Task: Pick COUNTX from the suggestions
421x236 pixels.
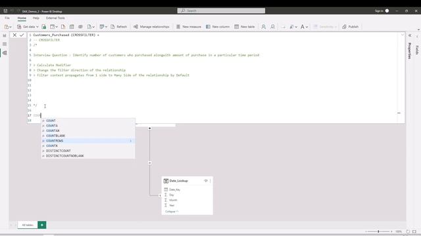Action: (88, 146)
